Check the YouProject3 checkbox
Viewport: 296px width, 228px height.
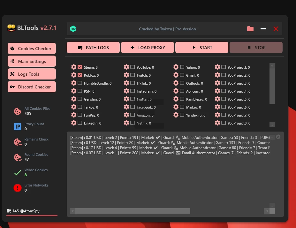[224, 83]
